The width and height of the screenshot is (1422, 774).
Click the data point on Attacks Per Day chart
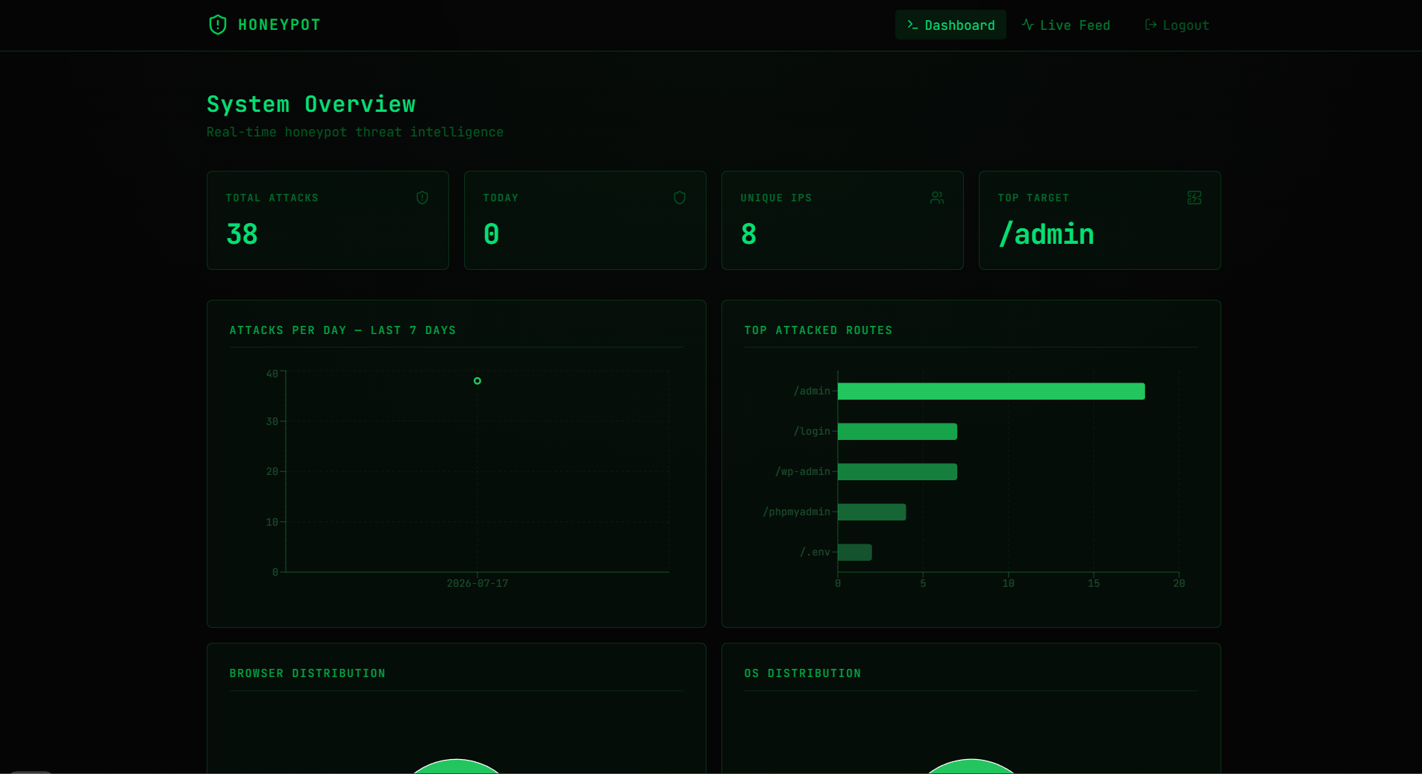coord(477,381)
